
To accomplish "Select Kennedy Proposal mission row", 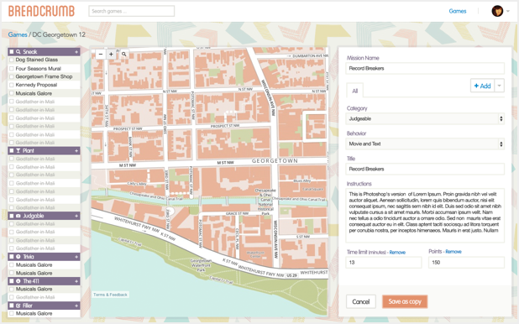I will tap(44, 85).
